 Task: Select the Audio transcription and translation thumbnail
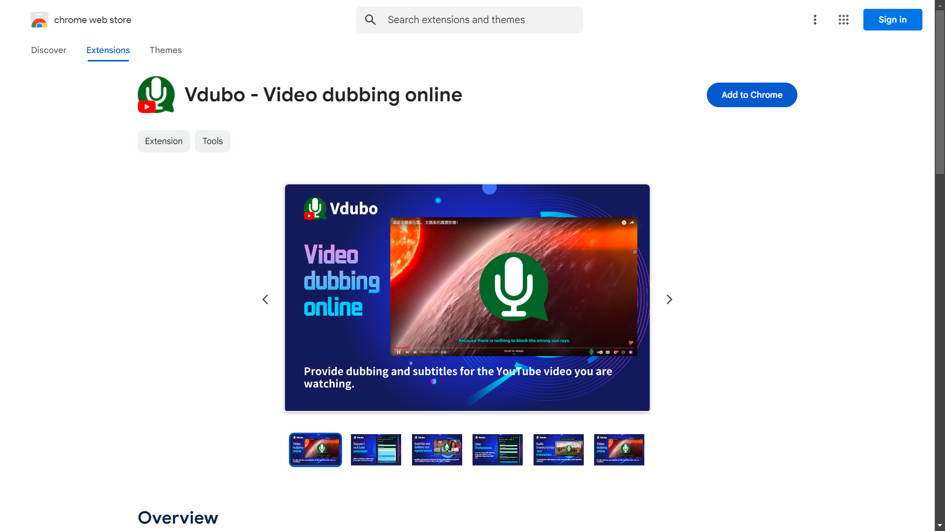click(558, 449)
